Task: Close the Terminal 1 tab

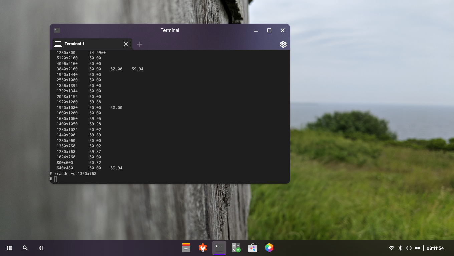Action: [126, 44]
